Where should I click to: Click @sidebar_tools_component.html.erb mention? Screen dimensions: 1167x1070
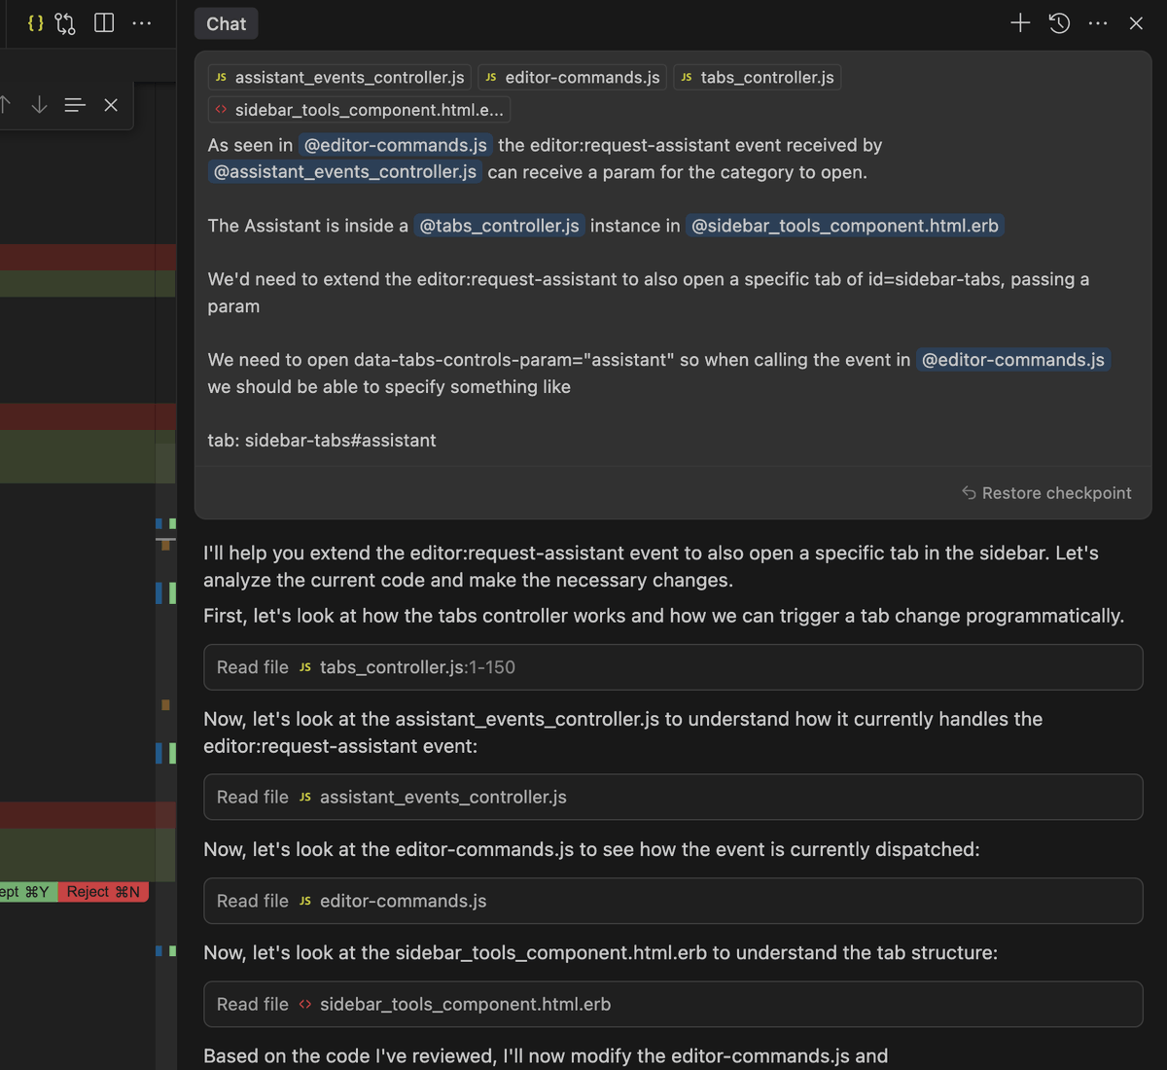pos(844,226)
